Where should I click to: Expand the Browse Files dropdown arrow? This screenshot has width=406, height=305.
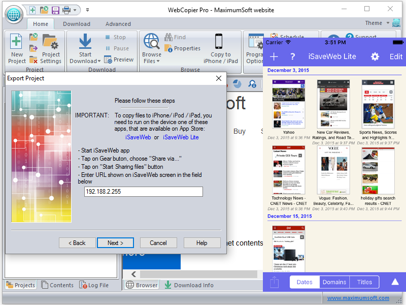[158, 61]
